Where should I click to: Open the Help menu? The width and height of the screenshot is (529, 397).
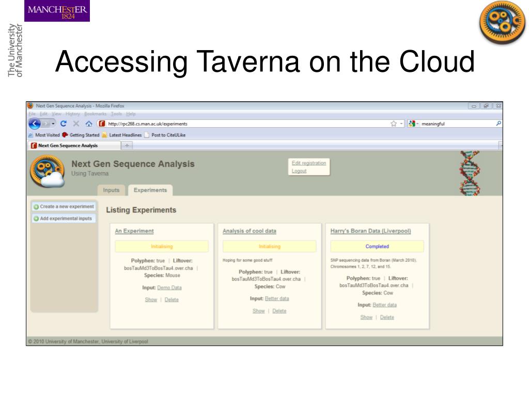pos(131,114)
